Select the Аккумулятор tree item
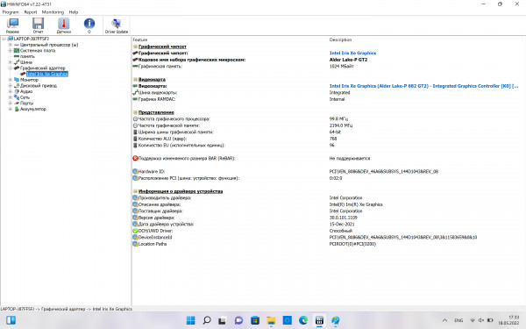This screenshot has width=526, height=329. coord(33,109)
